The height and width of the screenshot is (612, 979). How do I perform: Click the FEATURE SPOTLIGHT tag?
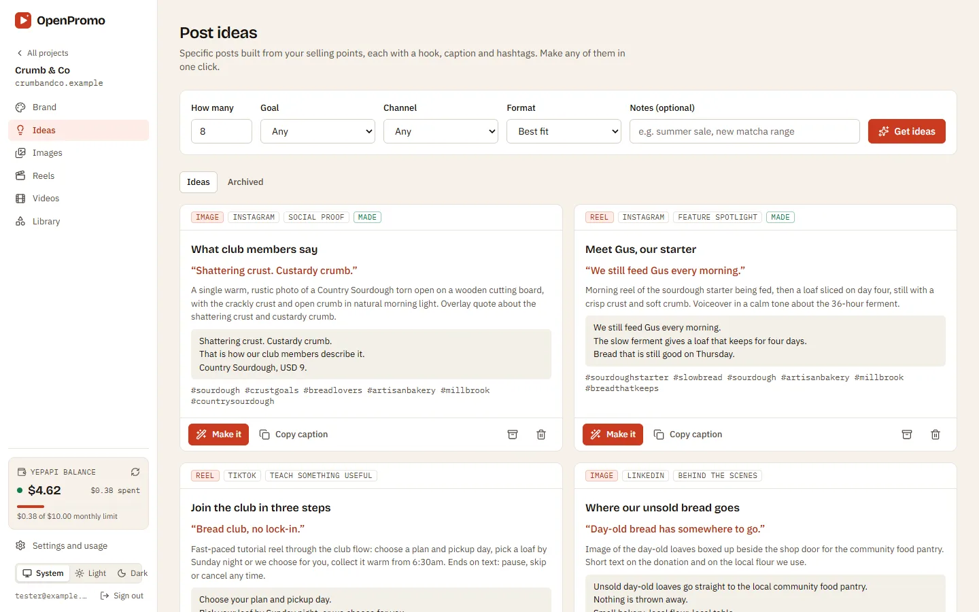717,218
